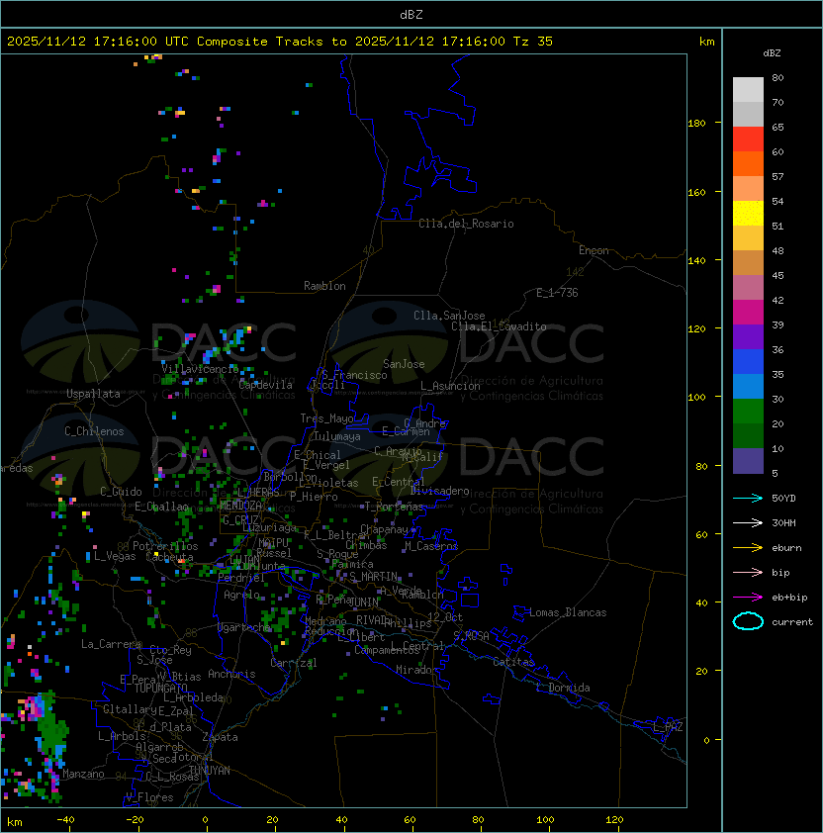Click the TUPUNGATO map label
Image resolution: width=823 pixels, height=833 pixels.
(160, 688)
